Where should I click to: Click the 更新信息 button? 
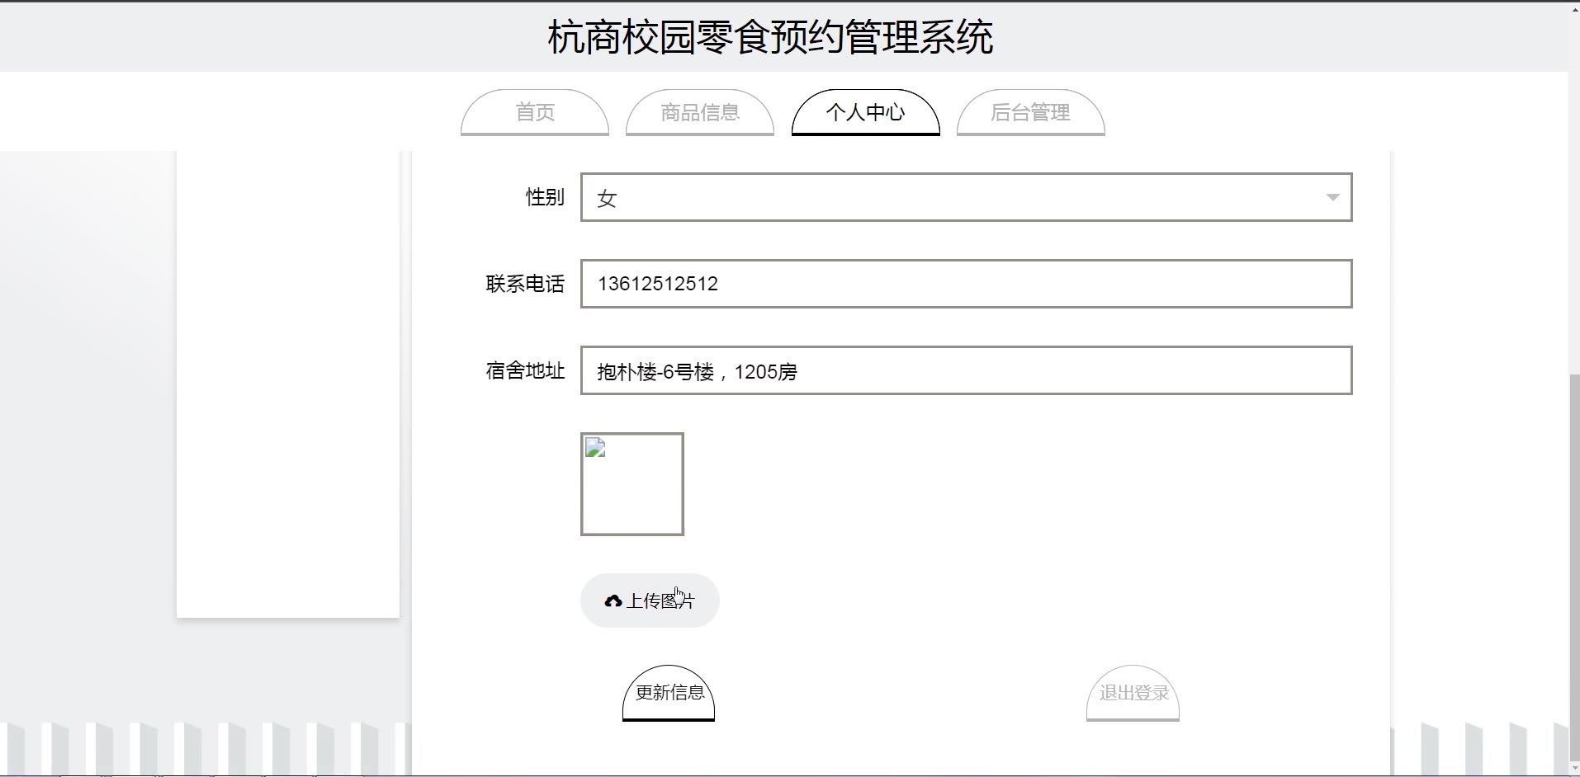pos(669,693)
